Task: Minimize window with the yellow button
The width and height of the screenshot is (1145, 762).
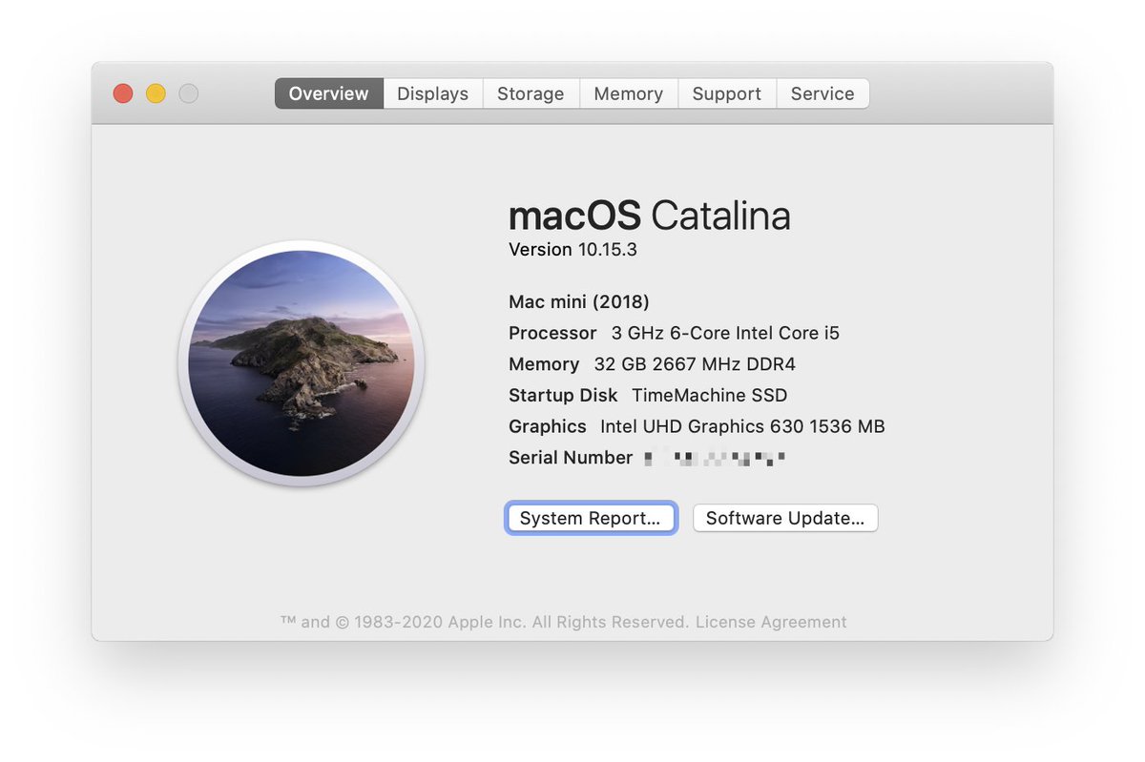Action: coord(156,93)
